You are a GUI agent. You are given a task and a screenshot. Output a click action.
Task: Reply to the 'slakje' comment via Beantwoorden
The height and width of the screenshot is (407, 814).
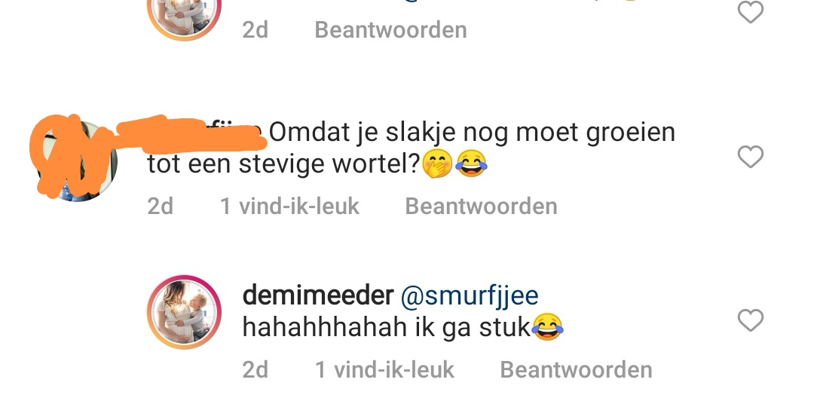481,206
